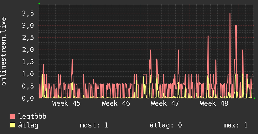This screenshot has width=258, height=134.
Task: Click the 'átlag: 0' statistic value
Action: [166, 125]
